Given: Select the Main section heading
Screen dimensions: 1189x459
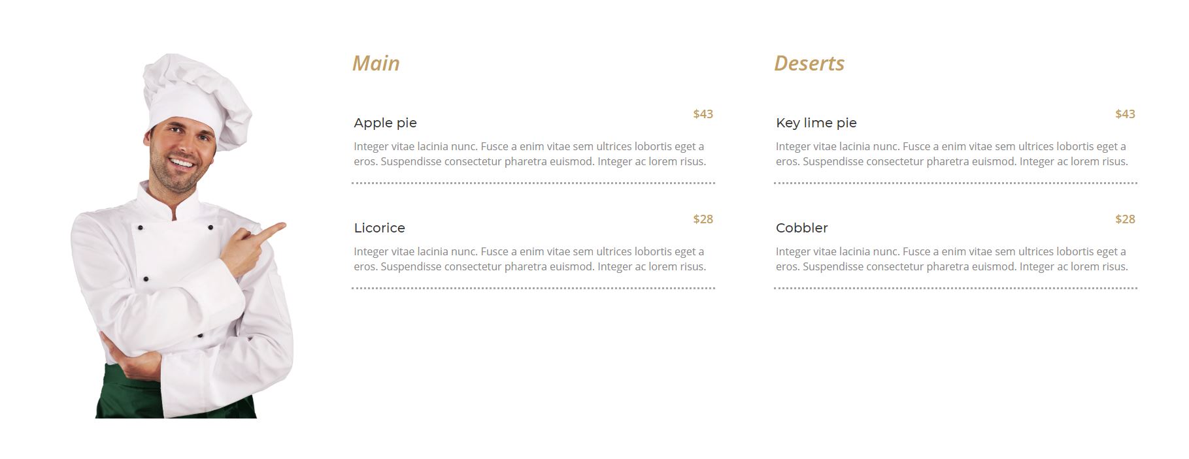Looking at the screenshot, I should tap(376, 63).
